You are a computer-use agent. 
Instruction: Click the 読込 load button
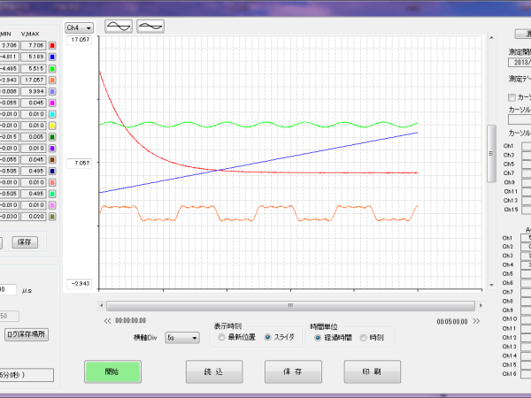pos(214,372)
